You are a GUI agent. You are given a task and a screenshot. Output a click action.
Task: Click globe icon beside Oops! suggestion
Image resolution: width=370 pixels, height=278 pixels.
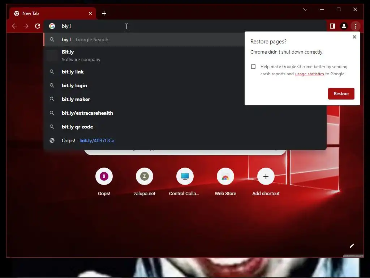pos(52,140)
